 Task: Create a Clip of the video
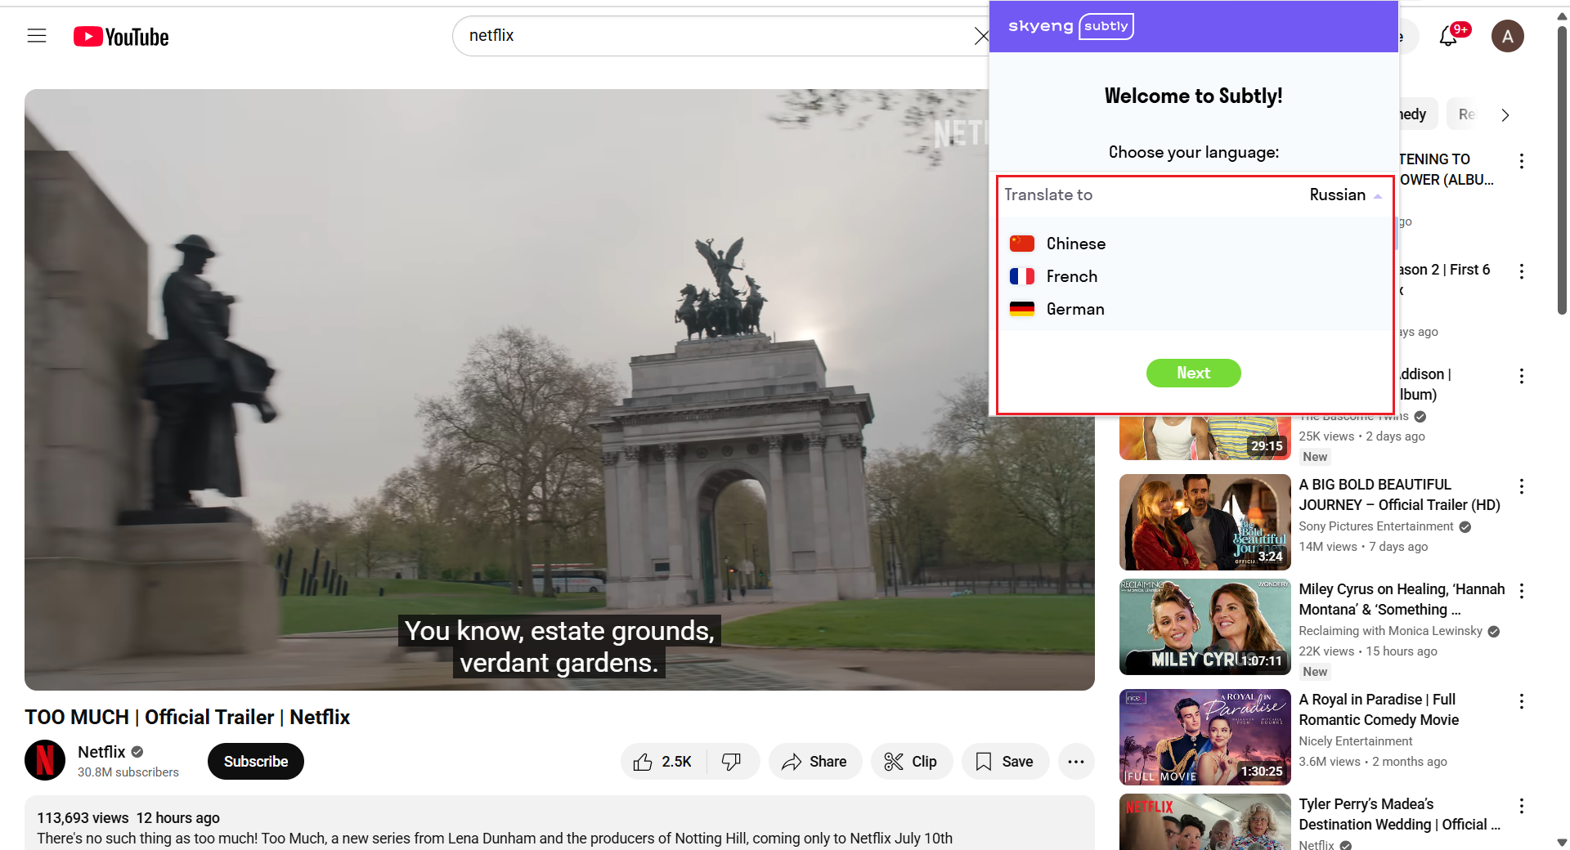(911, 762)
